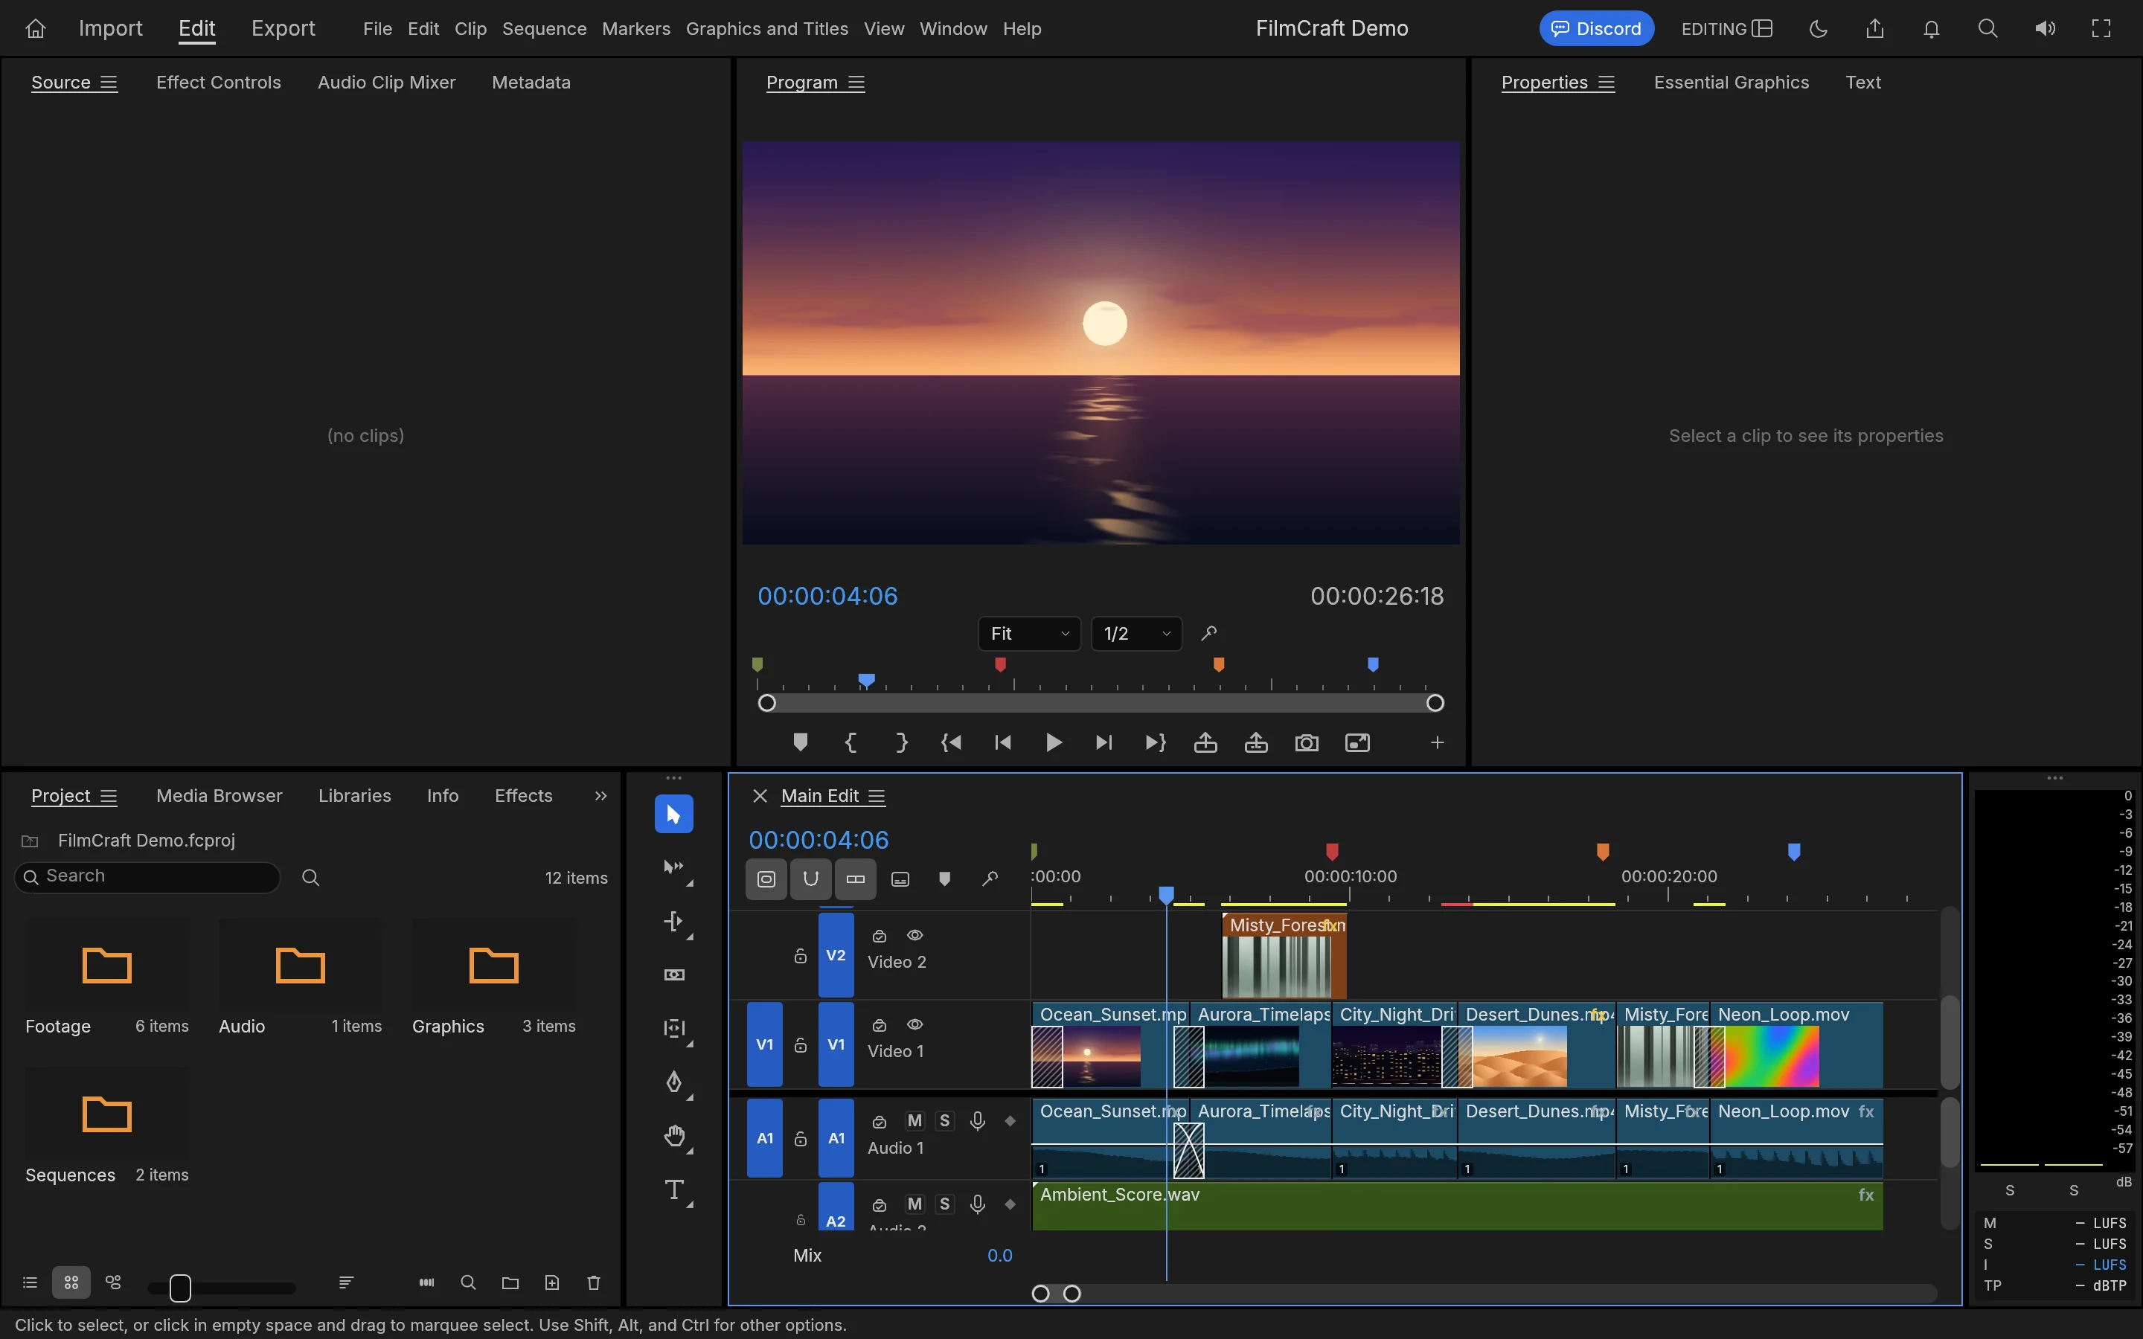This screenshot has height=1339, width=2143.
Task: Click the thumbnail size slider handle
Action: coord(180,1288)
